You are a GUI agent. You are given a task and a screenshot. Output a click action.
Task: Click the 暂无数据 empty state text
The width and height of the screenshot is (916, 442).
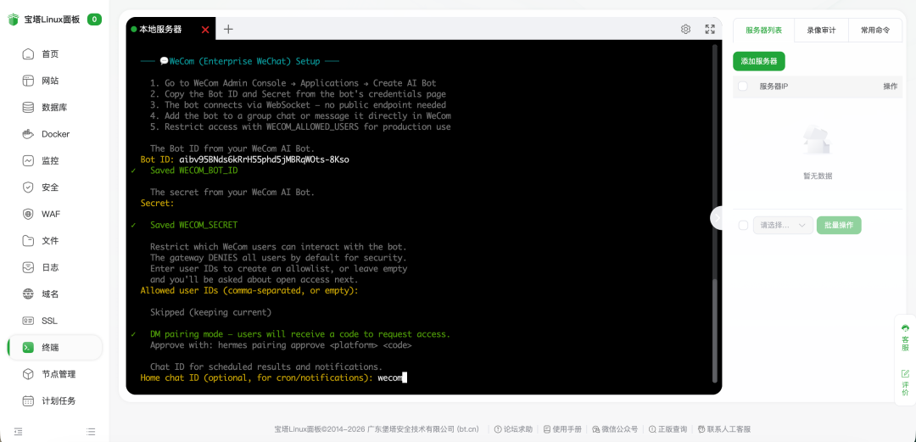pos(818,176)
